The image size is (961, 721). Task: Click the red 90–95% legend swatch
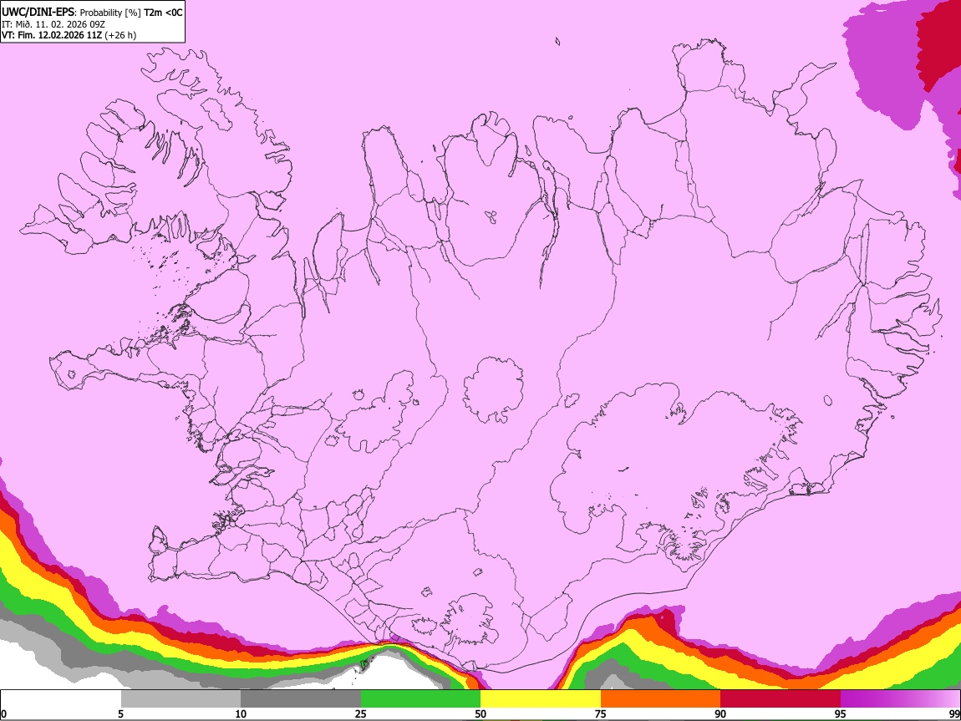click(x=780, y=698)
